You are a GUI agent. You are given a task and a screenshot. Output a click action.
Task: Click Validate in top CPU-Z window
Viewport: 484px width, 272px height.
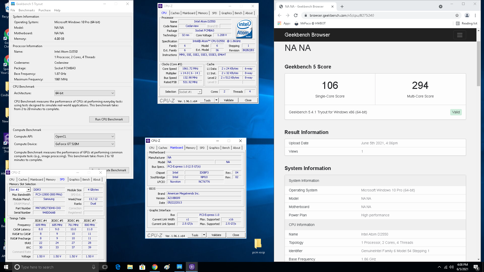click(229, 100)
